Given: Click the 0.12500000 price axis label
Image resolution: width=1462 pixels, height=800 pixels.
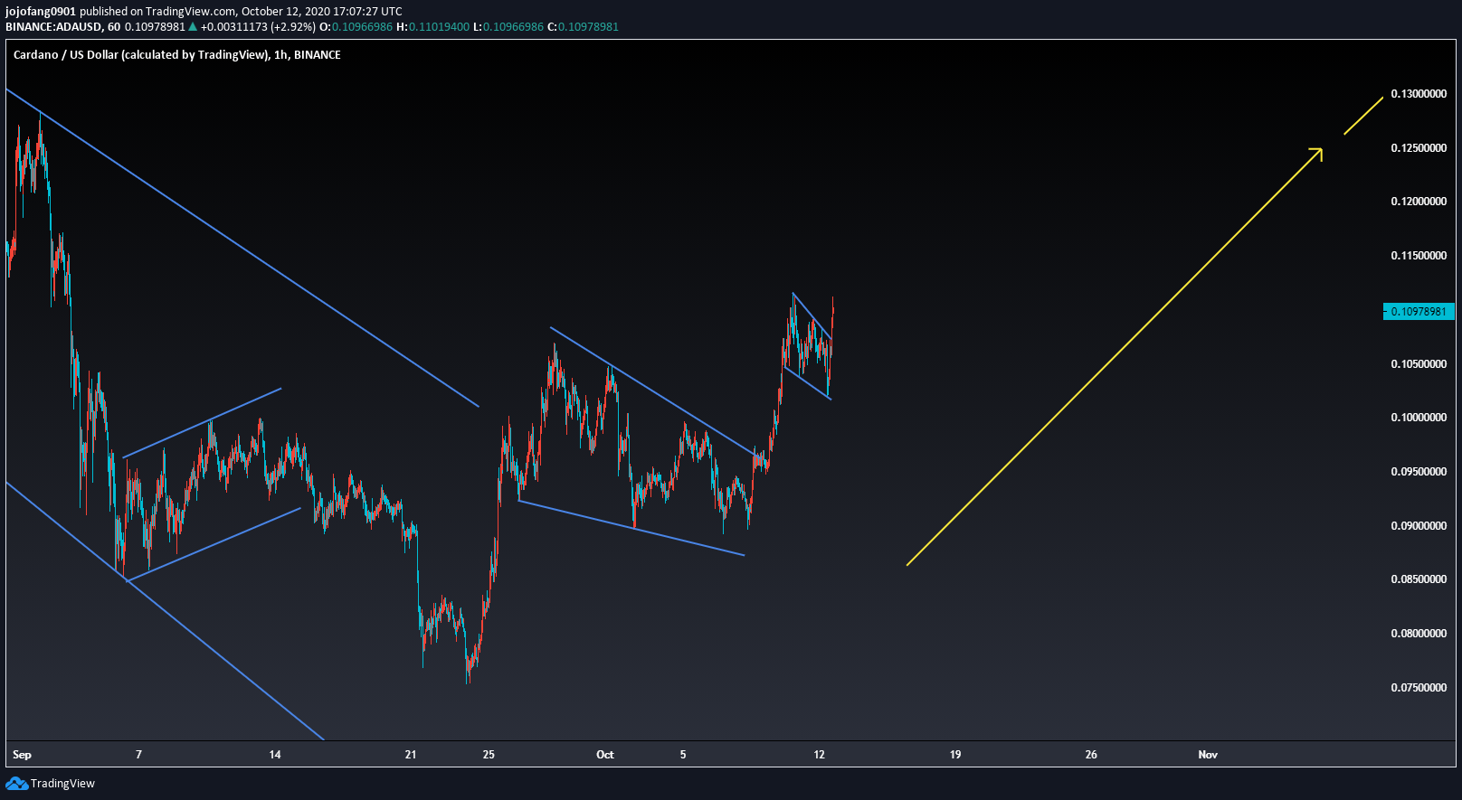Looking at the screenshot, I should click(1419, 148).
